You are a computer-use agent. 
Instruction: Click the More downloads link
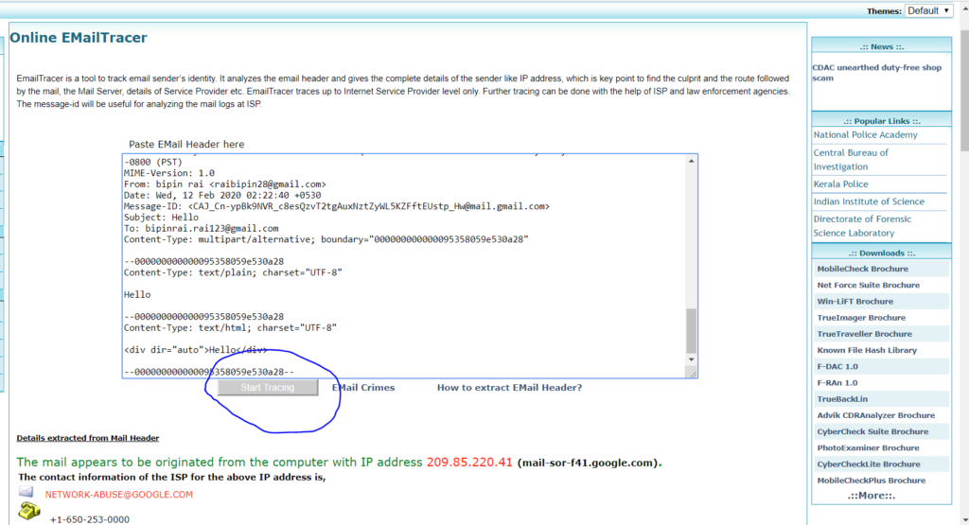pos(880,496)
